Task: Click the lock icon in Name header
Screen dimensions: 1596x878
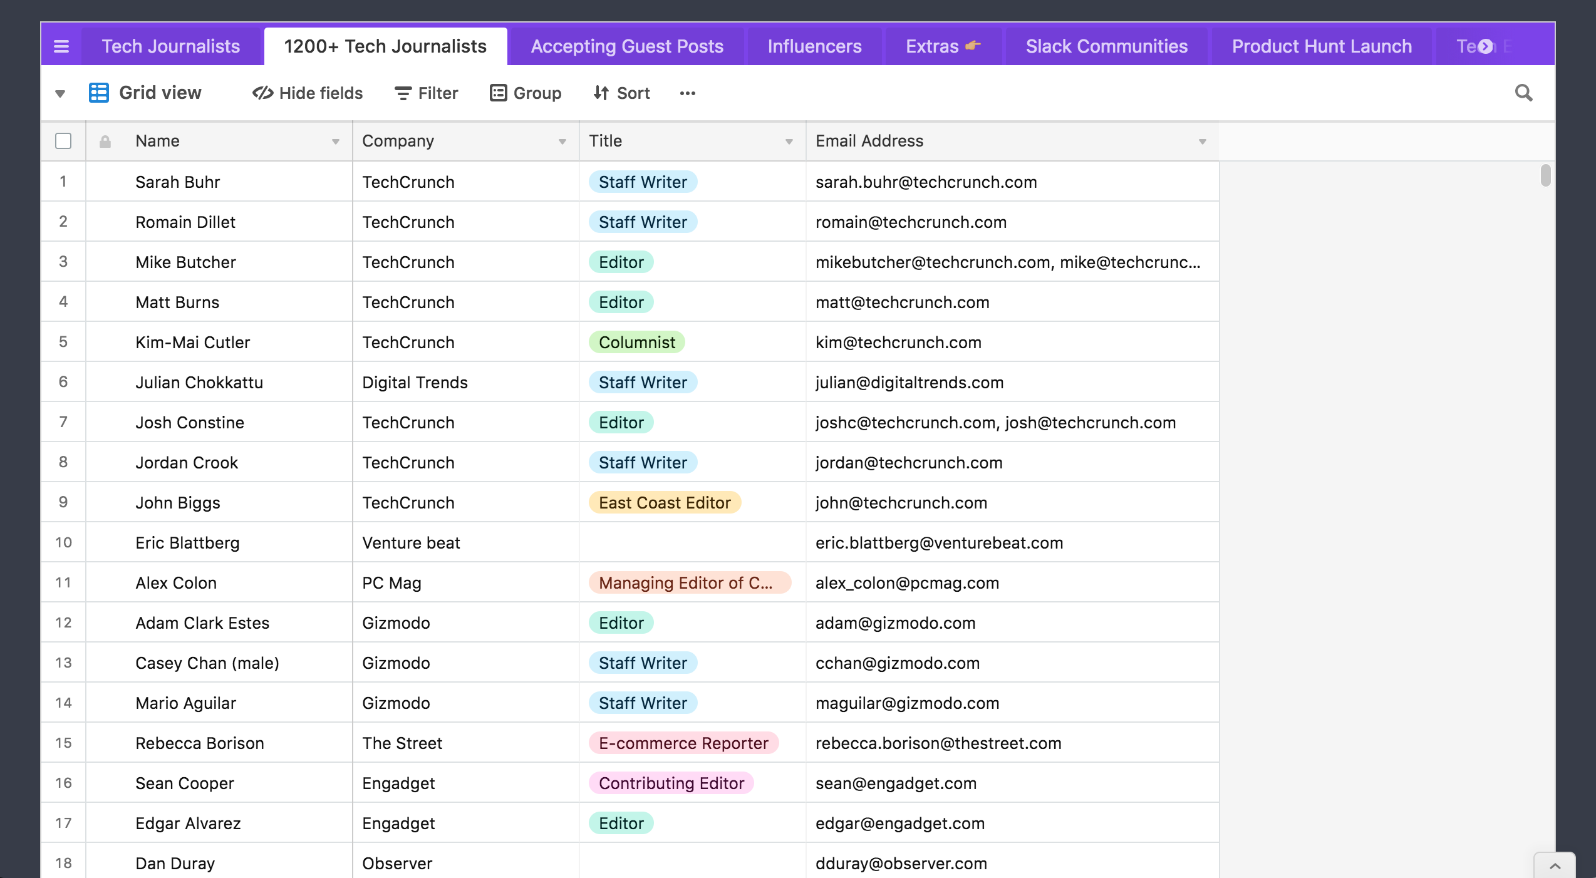Action: [105, 142]
